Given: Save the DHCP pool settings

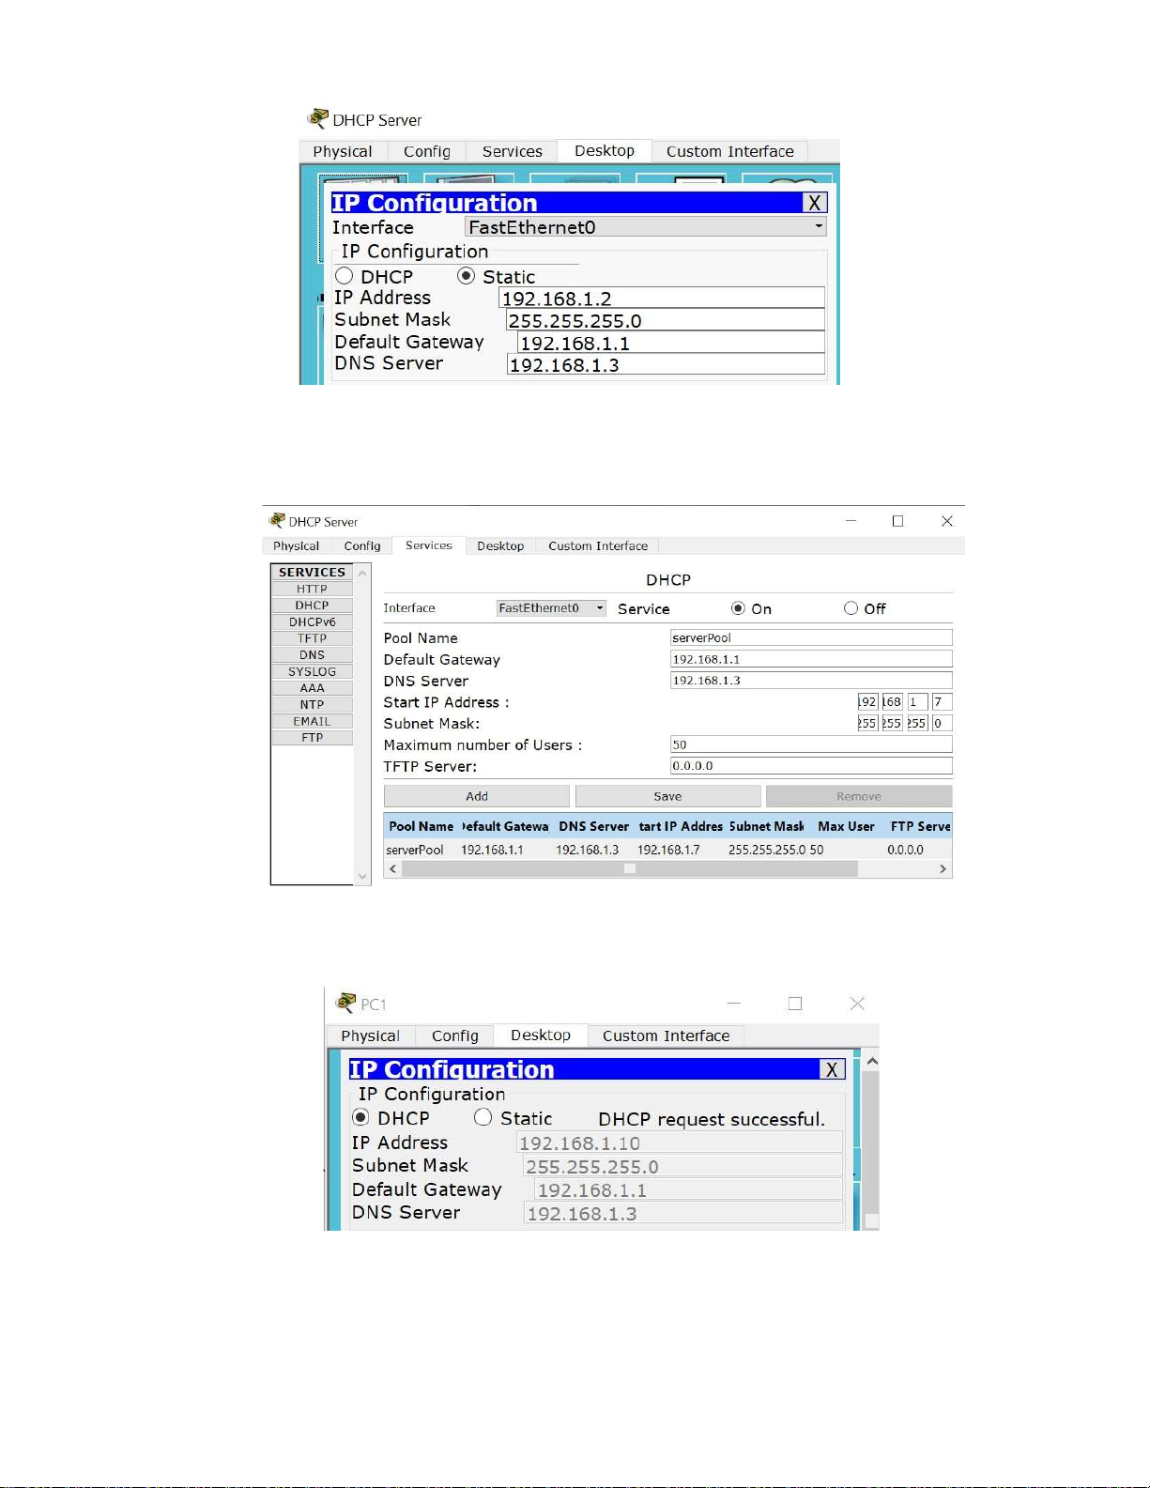Looking at the screenshot, I should click(x=667, y=796).
